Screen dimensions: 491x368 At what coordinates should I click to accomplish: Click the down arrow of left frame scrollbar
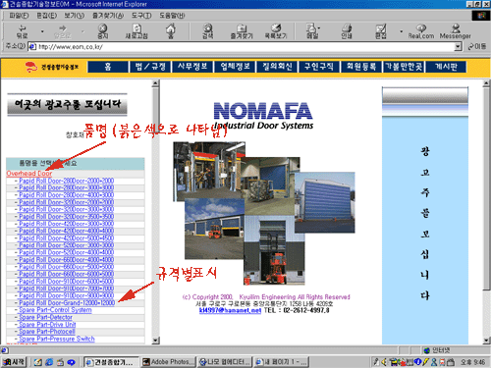[156, 341]
